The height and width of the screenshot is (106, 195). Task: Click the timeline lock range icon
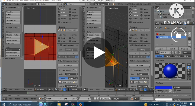pyautogui.click(x=43, y=99)
